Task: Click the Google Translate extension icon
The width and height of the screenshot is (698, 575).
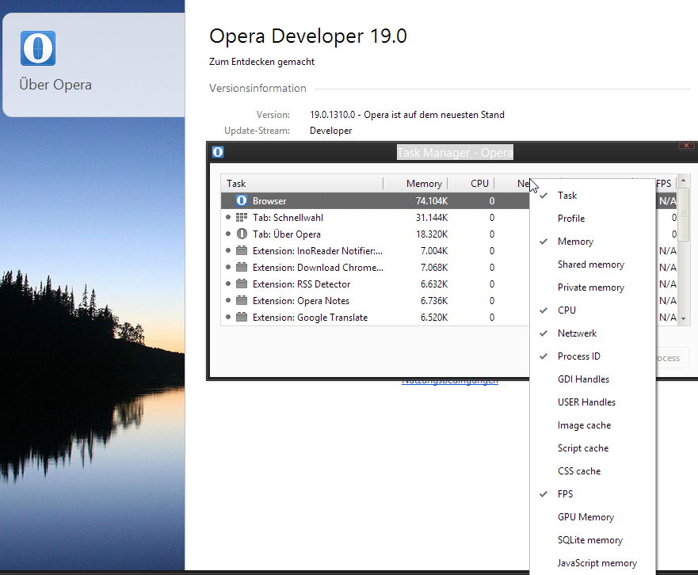Action: [x=242, y=318]
